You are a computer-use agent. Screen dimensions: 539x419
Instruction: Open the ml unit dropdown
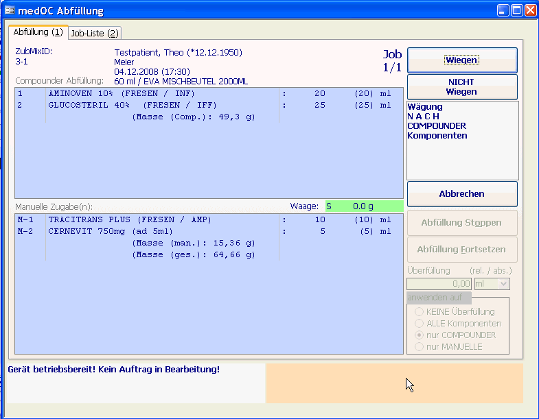pyautogui.click(x=503, y=284)
